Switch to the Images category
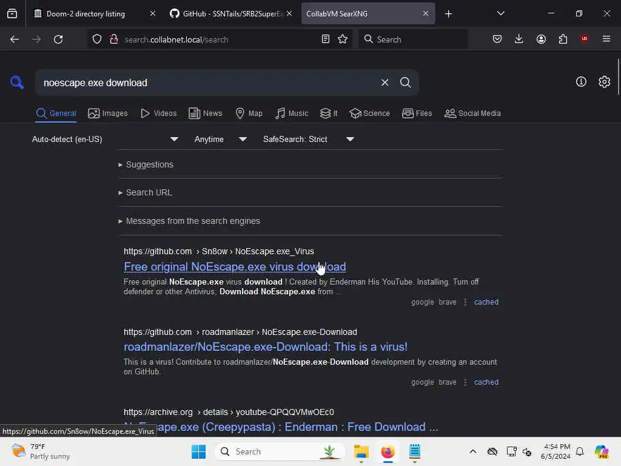Screen dimensions: 621x466 pyautogui.click(x=108, y=113)
